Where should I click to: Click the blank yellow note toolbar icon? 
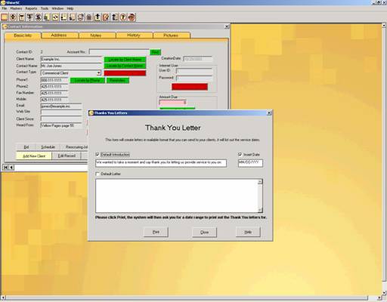click(x=5, y=17)
